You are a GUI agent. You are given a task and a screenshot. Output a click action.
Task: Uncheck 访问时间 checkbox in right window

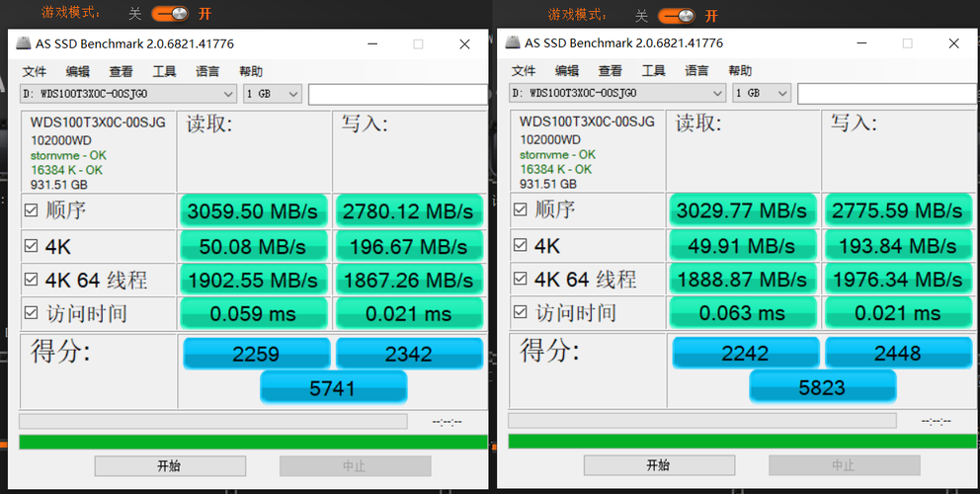tap(520, 312)
